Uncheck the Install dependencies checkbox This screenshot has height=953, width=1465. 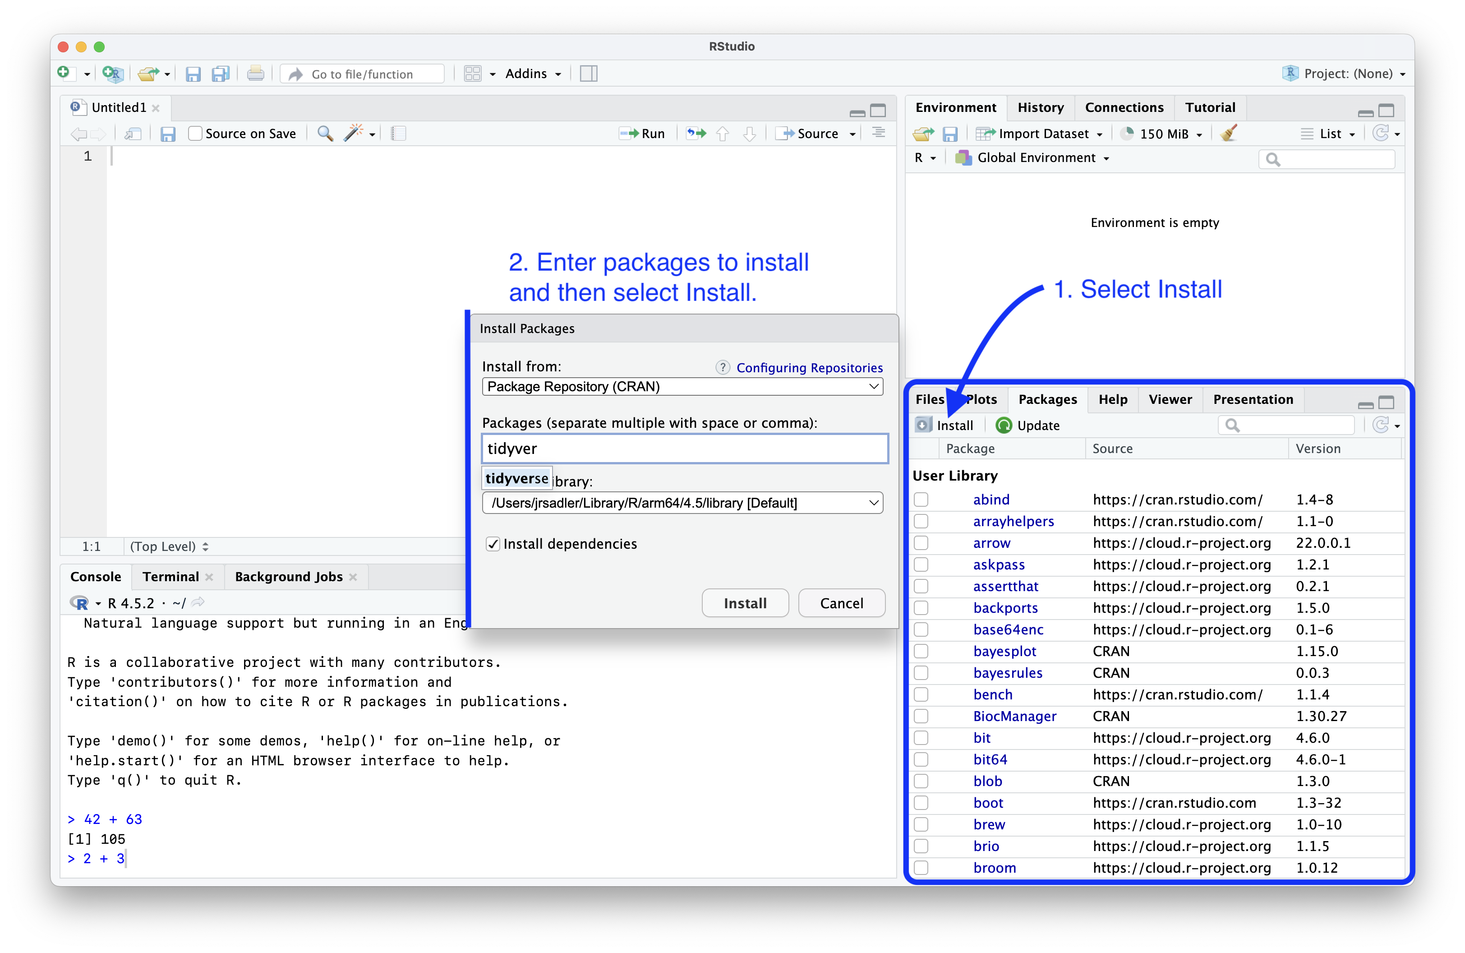coord(493,544)
